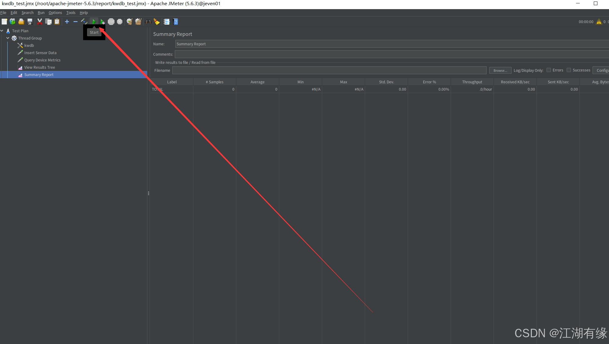Collapse the Test Plan tree node

(2, 31)
